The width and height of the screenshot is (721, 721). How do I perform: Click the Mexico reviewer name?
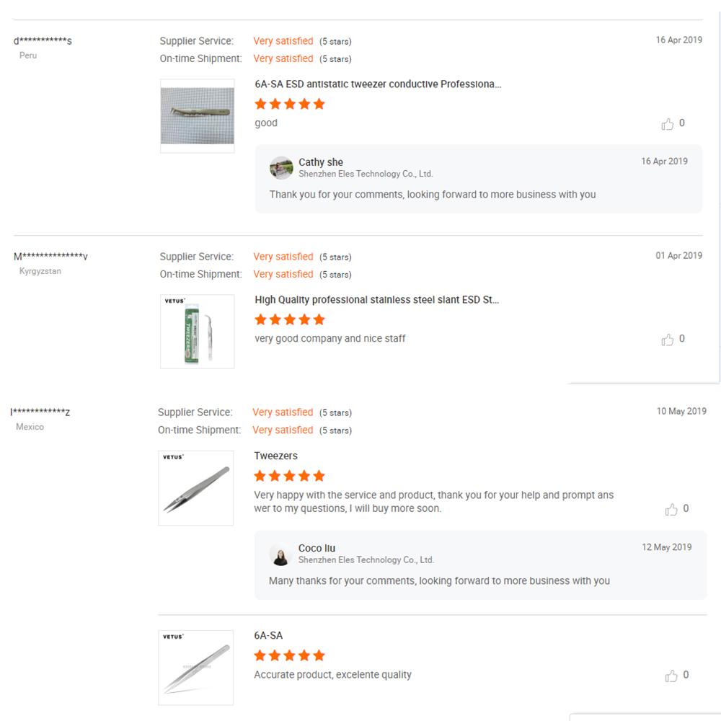tap(41, 412)
